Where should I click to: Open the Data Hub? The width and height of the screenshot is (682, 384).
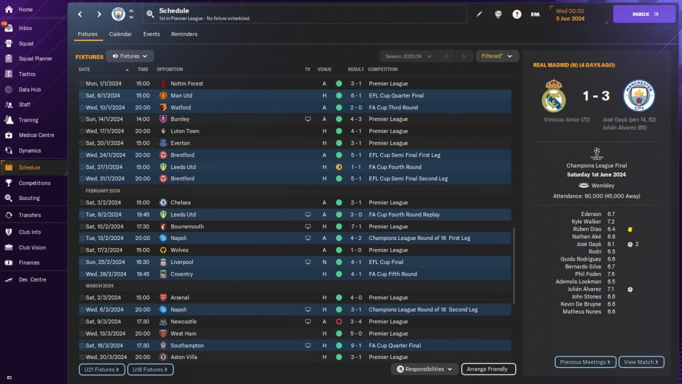(29, 90)
